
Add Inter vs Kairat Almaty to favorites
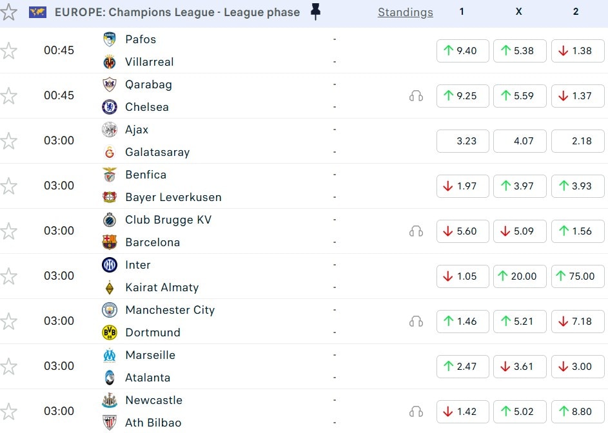(8, 276)
